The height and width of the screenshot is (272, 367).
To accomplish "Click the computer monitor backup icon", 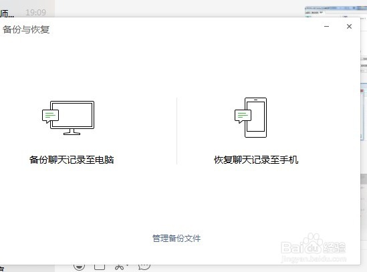I will tap(68, 118).
